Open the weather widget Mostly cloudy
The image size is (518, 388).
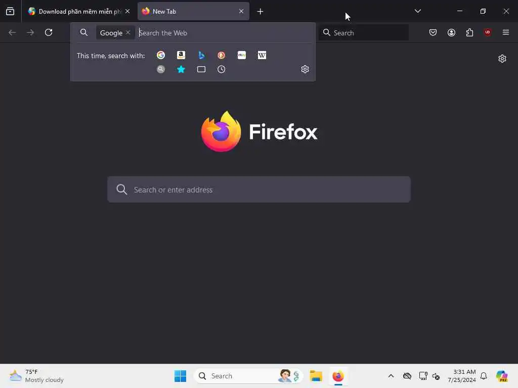36,376
